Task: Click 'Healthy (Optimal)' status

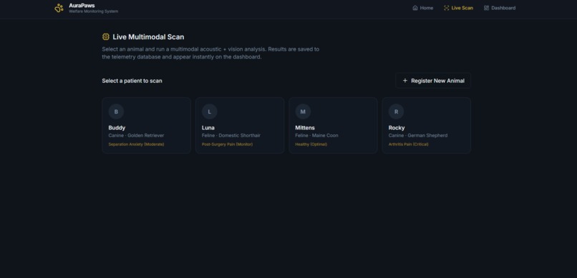Action: click(311, 144)
